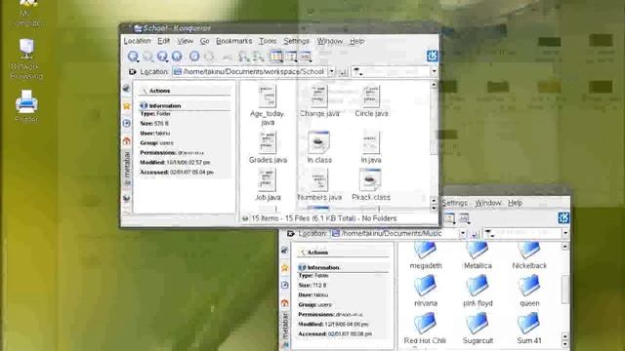Expand search box dropdown arrow in Music window
Screen dimensions: 625x351
pyautogui.click(x=565, y=233)
